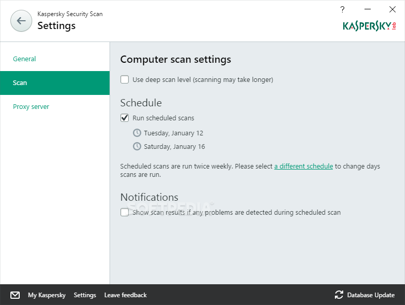Viewport: 405px width, 305px height.
Task: Open the 'a different schedule' link
Action: click(304, 167)
